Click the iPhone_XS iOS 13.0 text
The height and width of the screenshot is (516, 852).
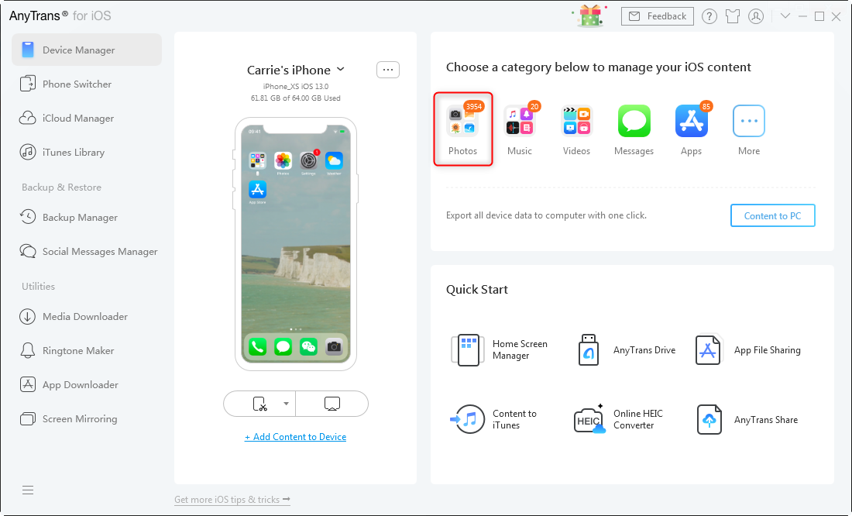pyautogui.click(x=296, y=87)
